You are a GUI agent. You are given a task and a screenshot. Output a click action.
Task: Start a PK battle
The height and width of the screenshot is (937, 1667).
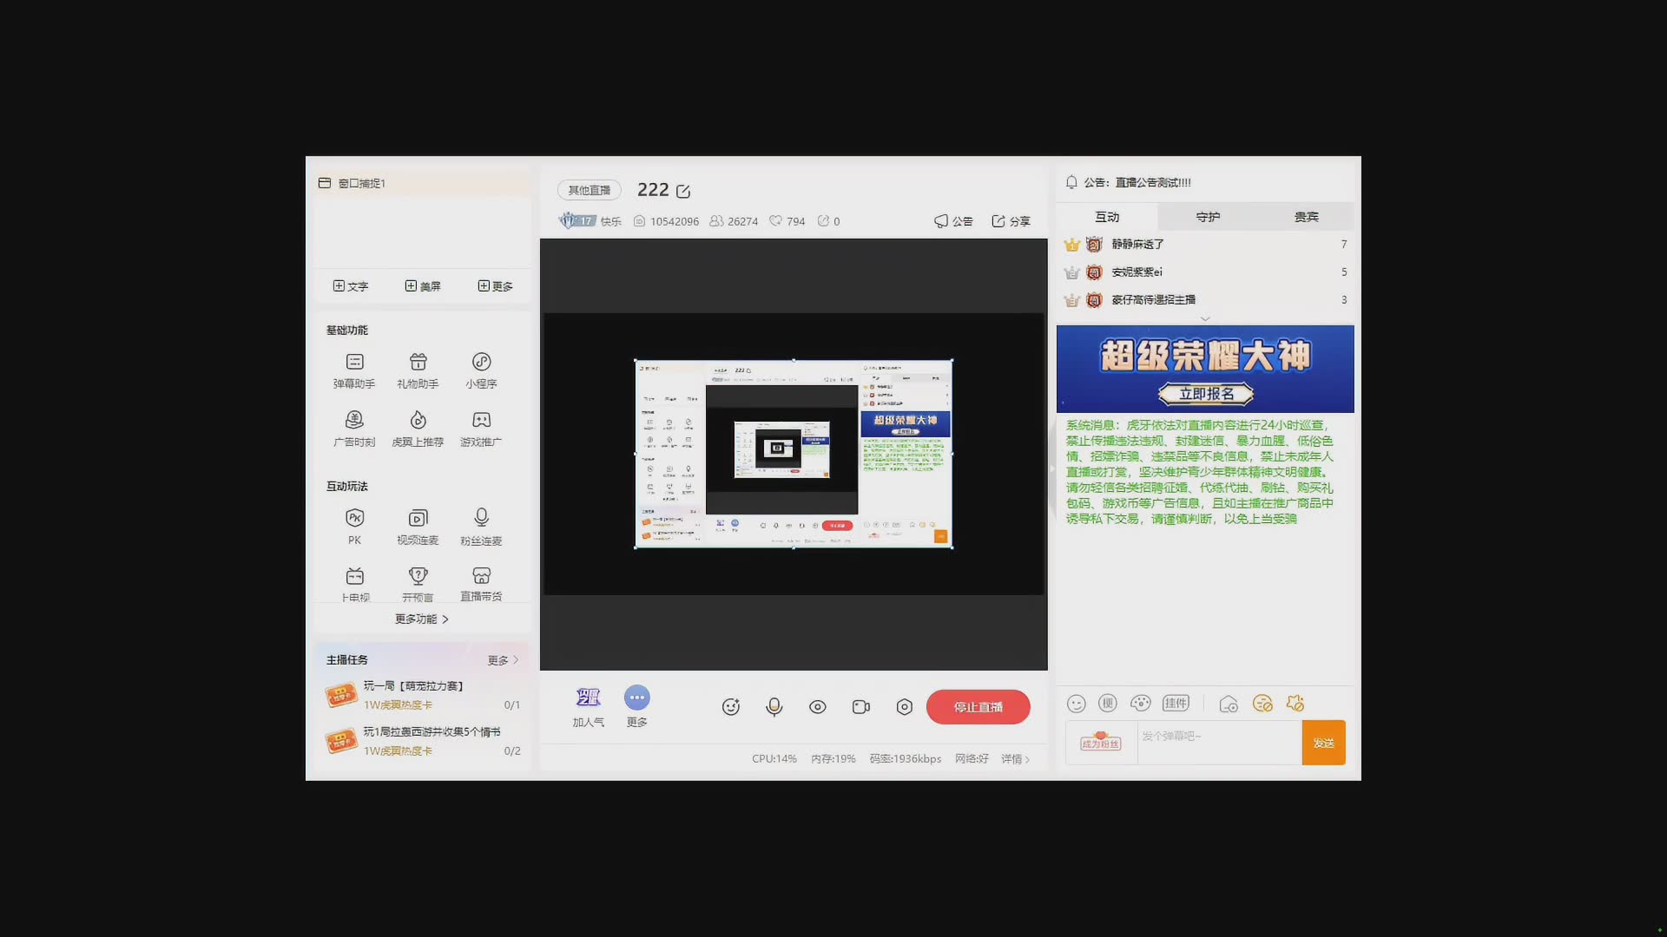[354, 526]
